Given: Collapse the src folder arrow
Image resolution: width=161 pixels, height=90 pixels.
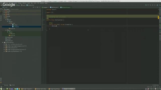Looking at the screenshot, I should click(x=4, y=18).
